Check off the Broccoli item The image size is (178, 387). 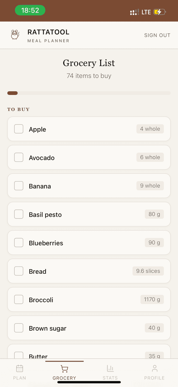point(19,299)
